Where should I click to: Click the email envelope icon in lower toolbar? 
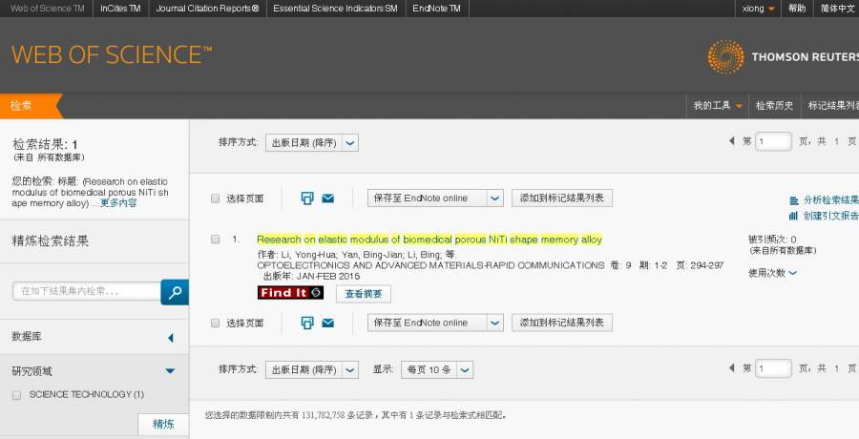pos(327,323)
